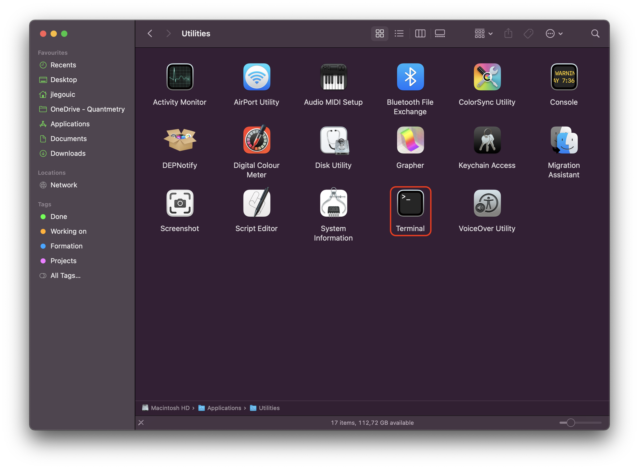639x469 pixels.
Task: Click the Tags section header
Action: (44, 204)
